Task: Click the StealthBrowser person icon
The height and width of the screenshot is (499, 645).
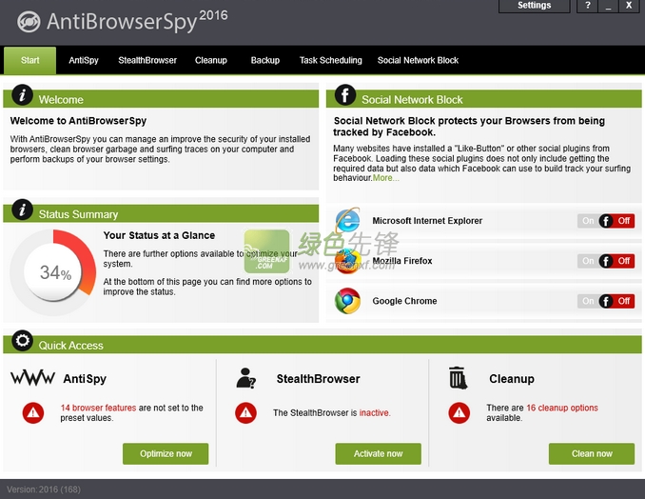Action: pos(246,378)
